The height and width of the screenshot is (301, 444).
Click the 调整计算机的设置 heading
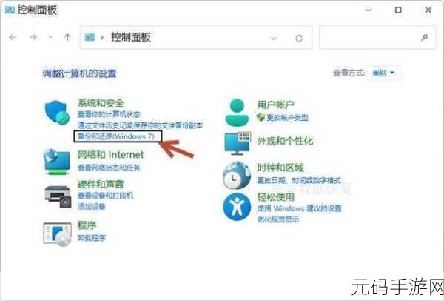tap(80, 73)
